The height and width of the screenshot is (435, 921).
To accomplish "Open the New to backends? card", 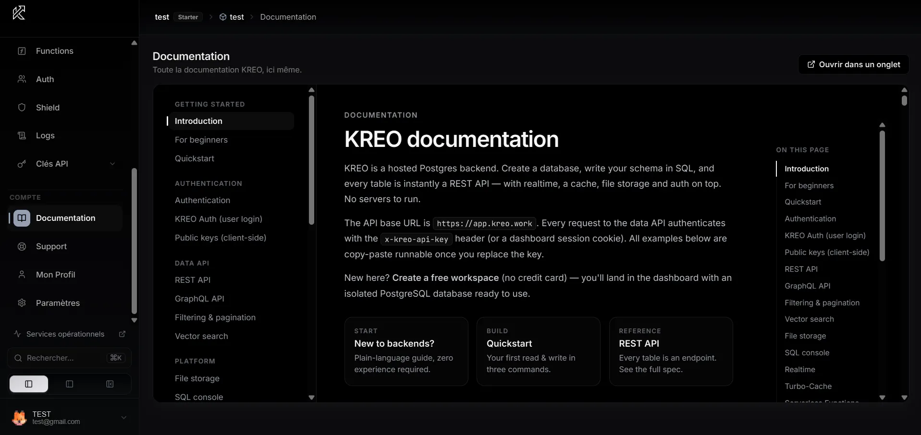I will click(406, 351).
